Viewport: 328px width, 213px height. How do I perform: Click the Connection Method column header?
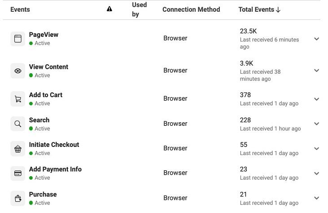point(191,9)
